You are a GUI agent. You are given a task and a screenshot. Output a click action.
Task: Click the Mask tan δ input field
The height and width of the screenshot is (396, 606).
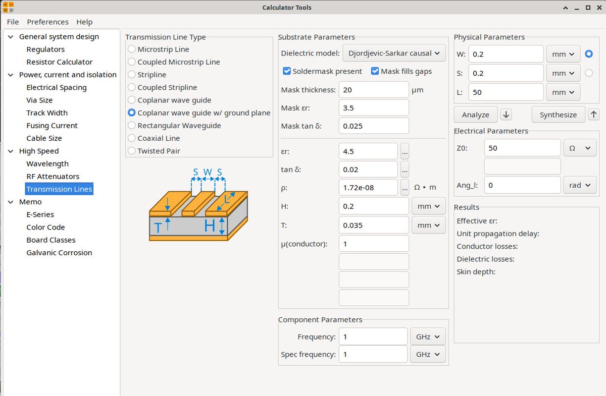tap(373, 126)
